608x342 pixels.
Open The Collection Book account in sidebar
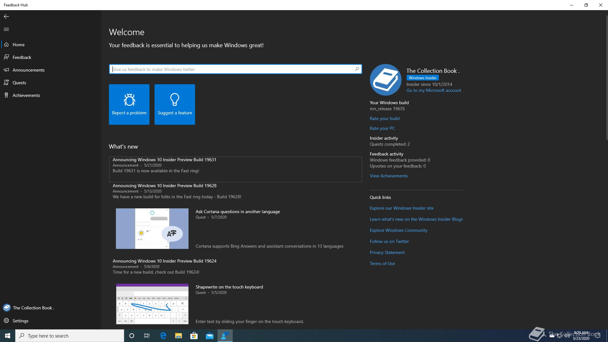51,308
